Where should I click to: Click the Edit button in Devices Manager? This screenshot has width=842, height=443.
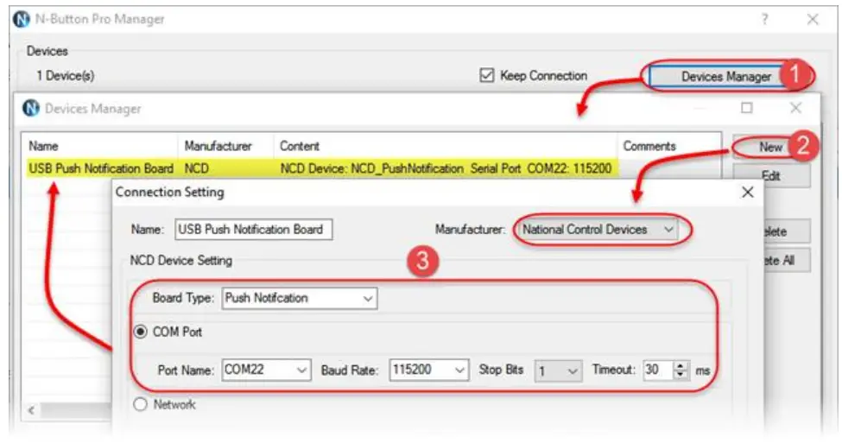[x=770, y=175]
